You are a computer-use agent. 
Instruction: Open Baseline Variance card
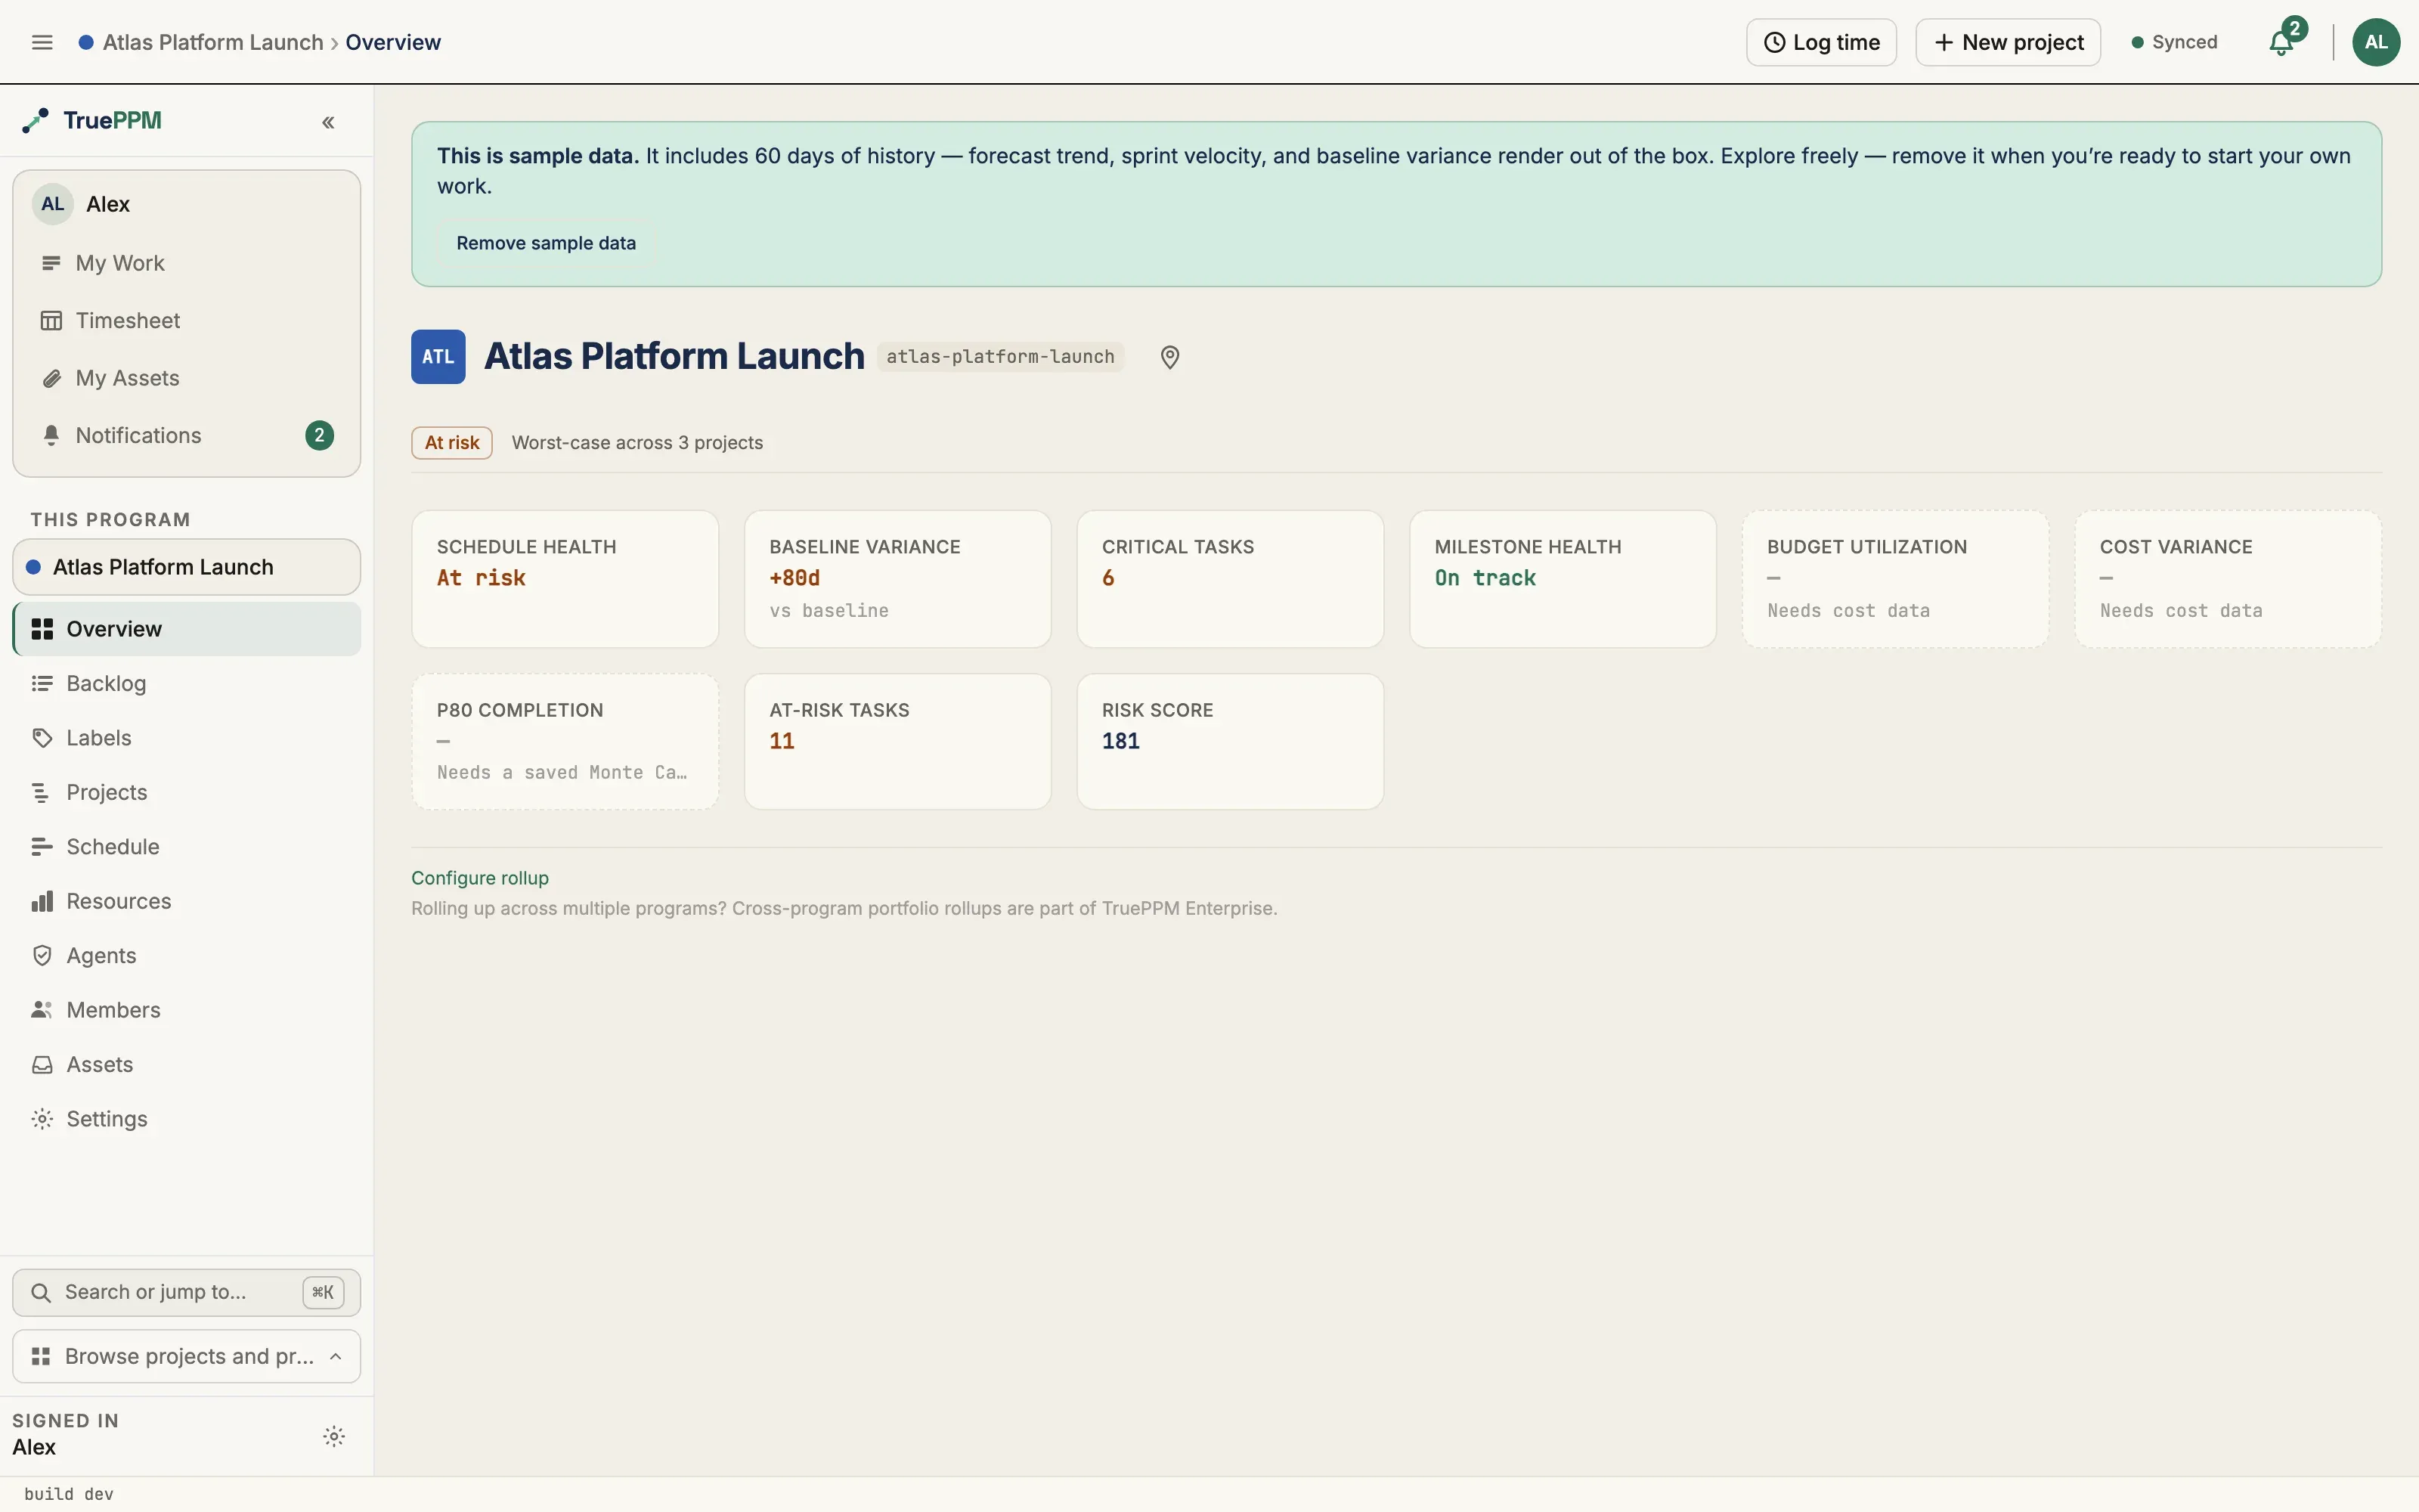pyautogui.click(x=897, y=579)
